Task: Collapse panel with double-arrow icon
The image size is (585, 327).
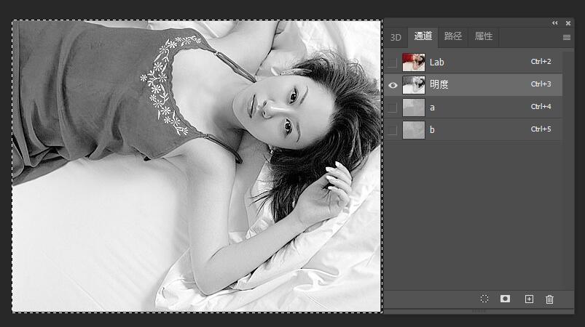Action: click(x=555, y=23)
